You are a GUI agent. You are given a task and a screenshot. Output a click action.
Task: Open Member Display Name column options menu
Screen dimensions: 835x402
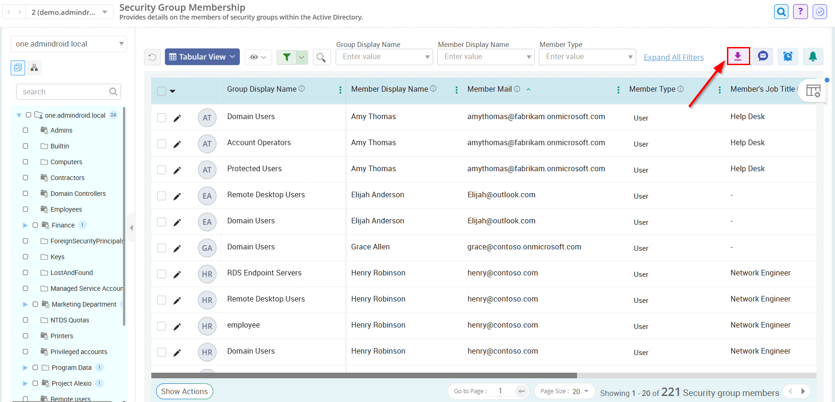(456, 90)
